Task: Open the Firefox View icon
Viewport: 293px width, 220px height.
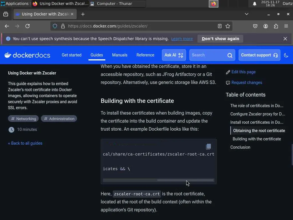Action: coord(6,14)
